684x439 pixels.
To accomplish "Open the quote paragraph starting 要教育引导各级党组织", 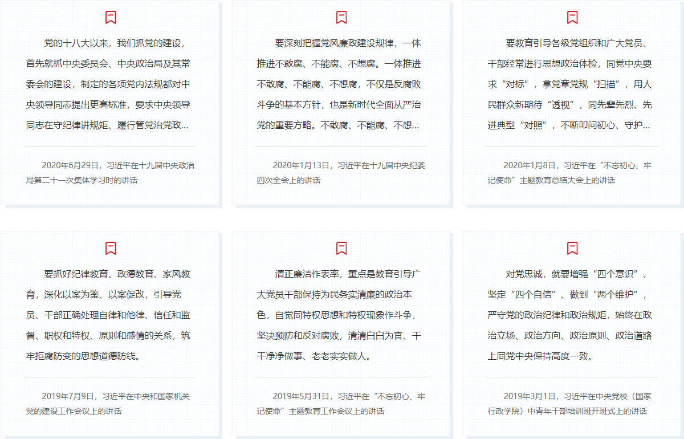I will pyautogui.click(x=571, y=84).
